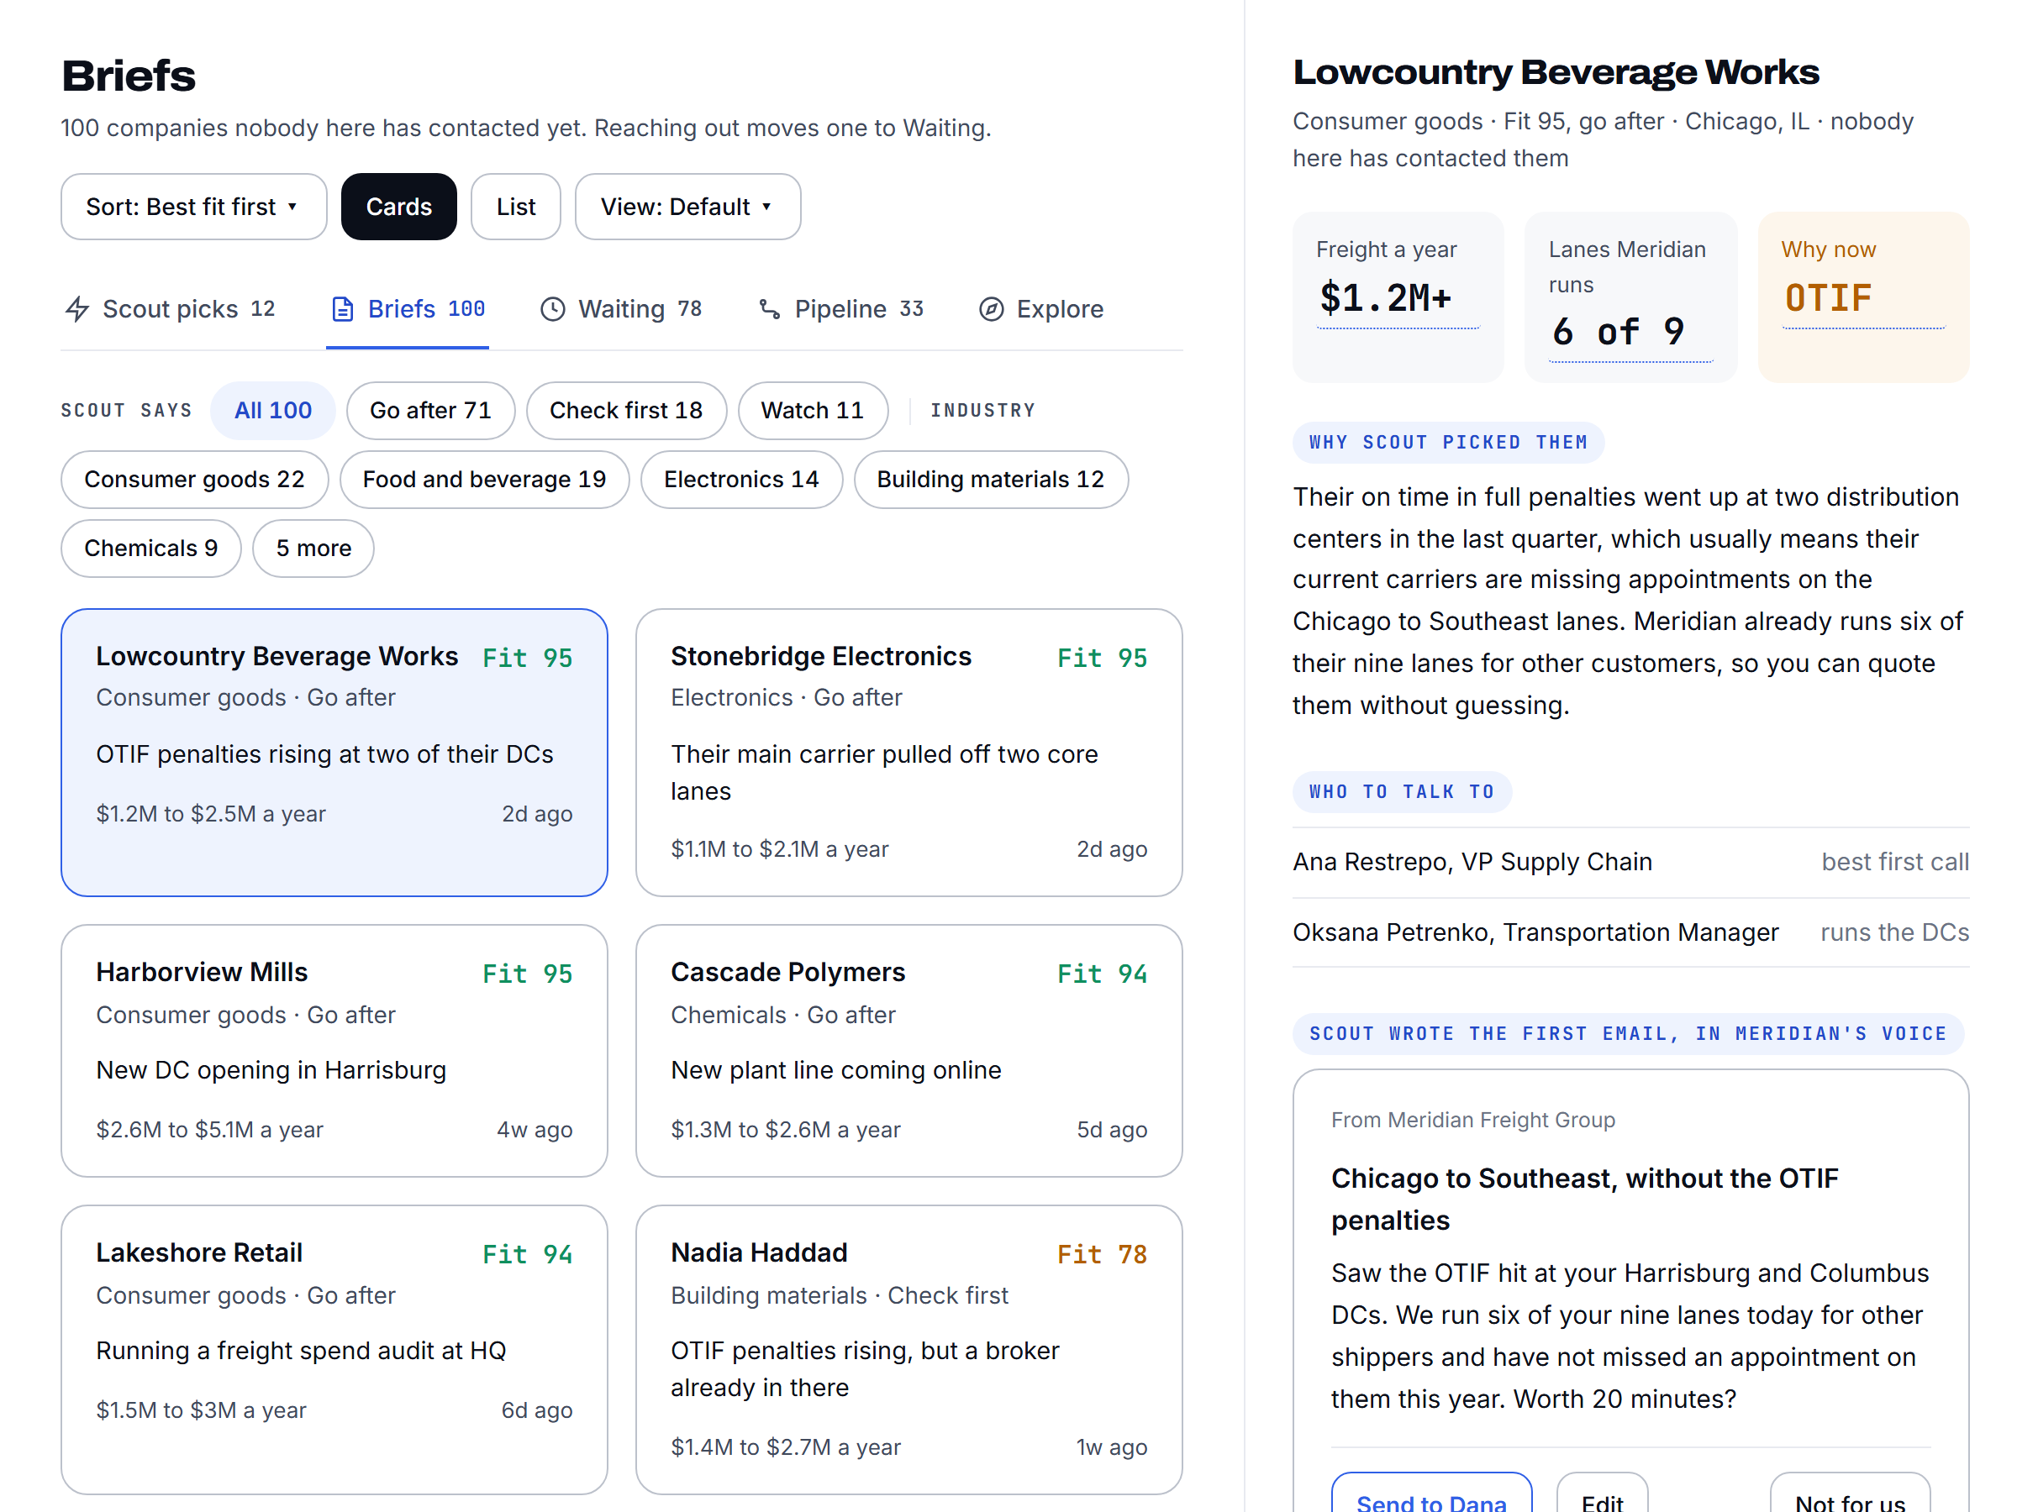Open the Scout picks tab
Screen dimensions: 2017x1512
(171, 309)
